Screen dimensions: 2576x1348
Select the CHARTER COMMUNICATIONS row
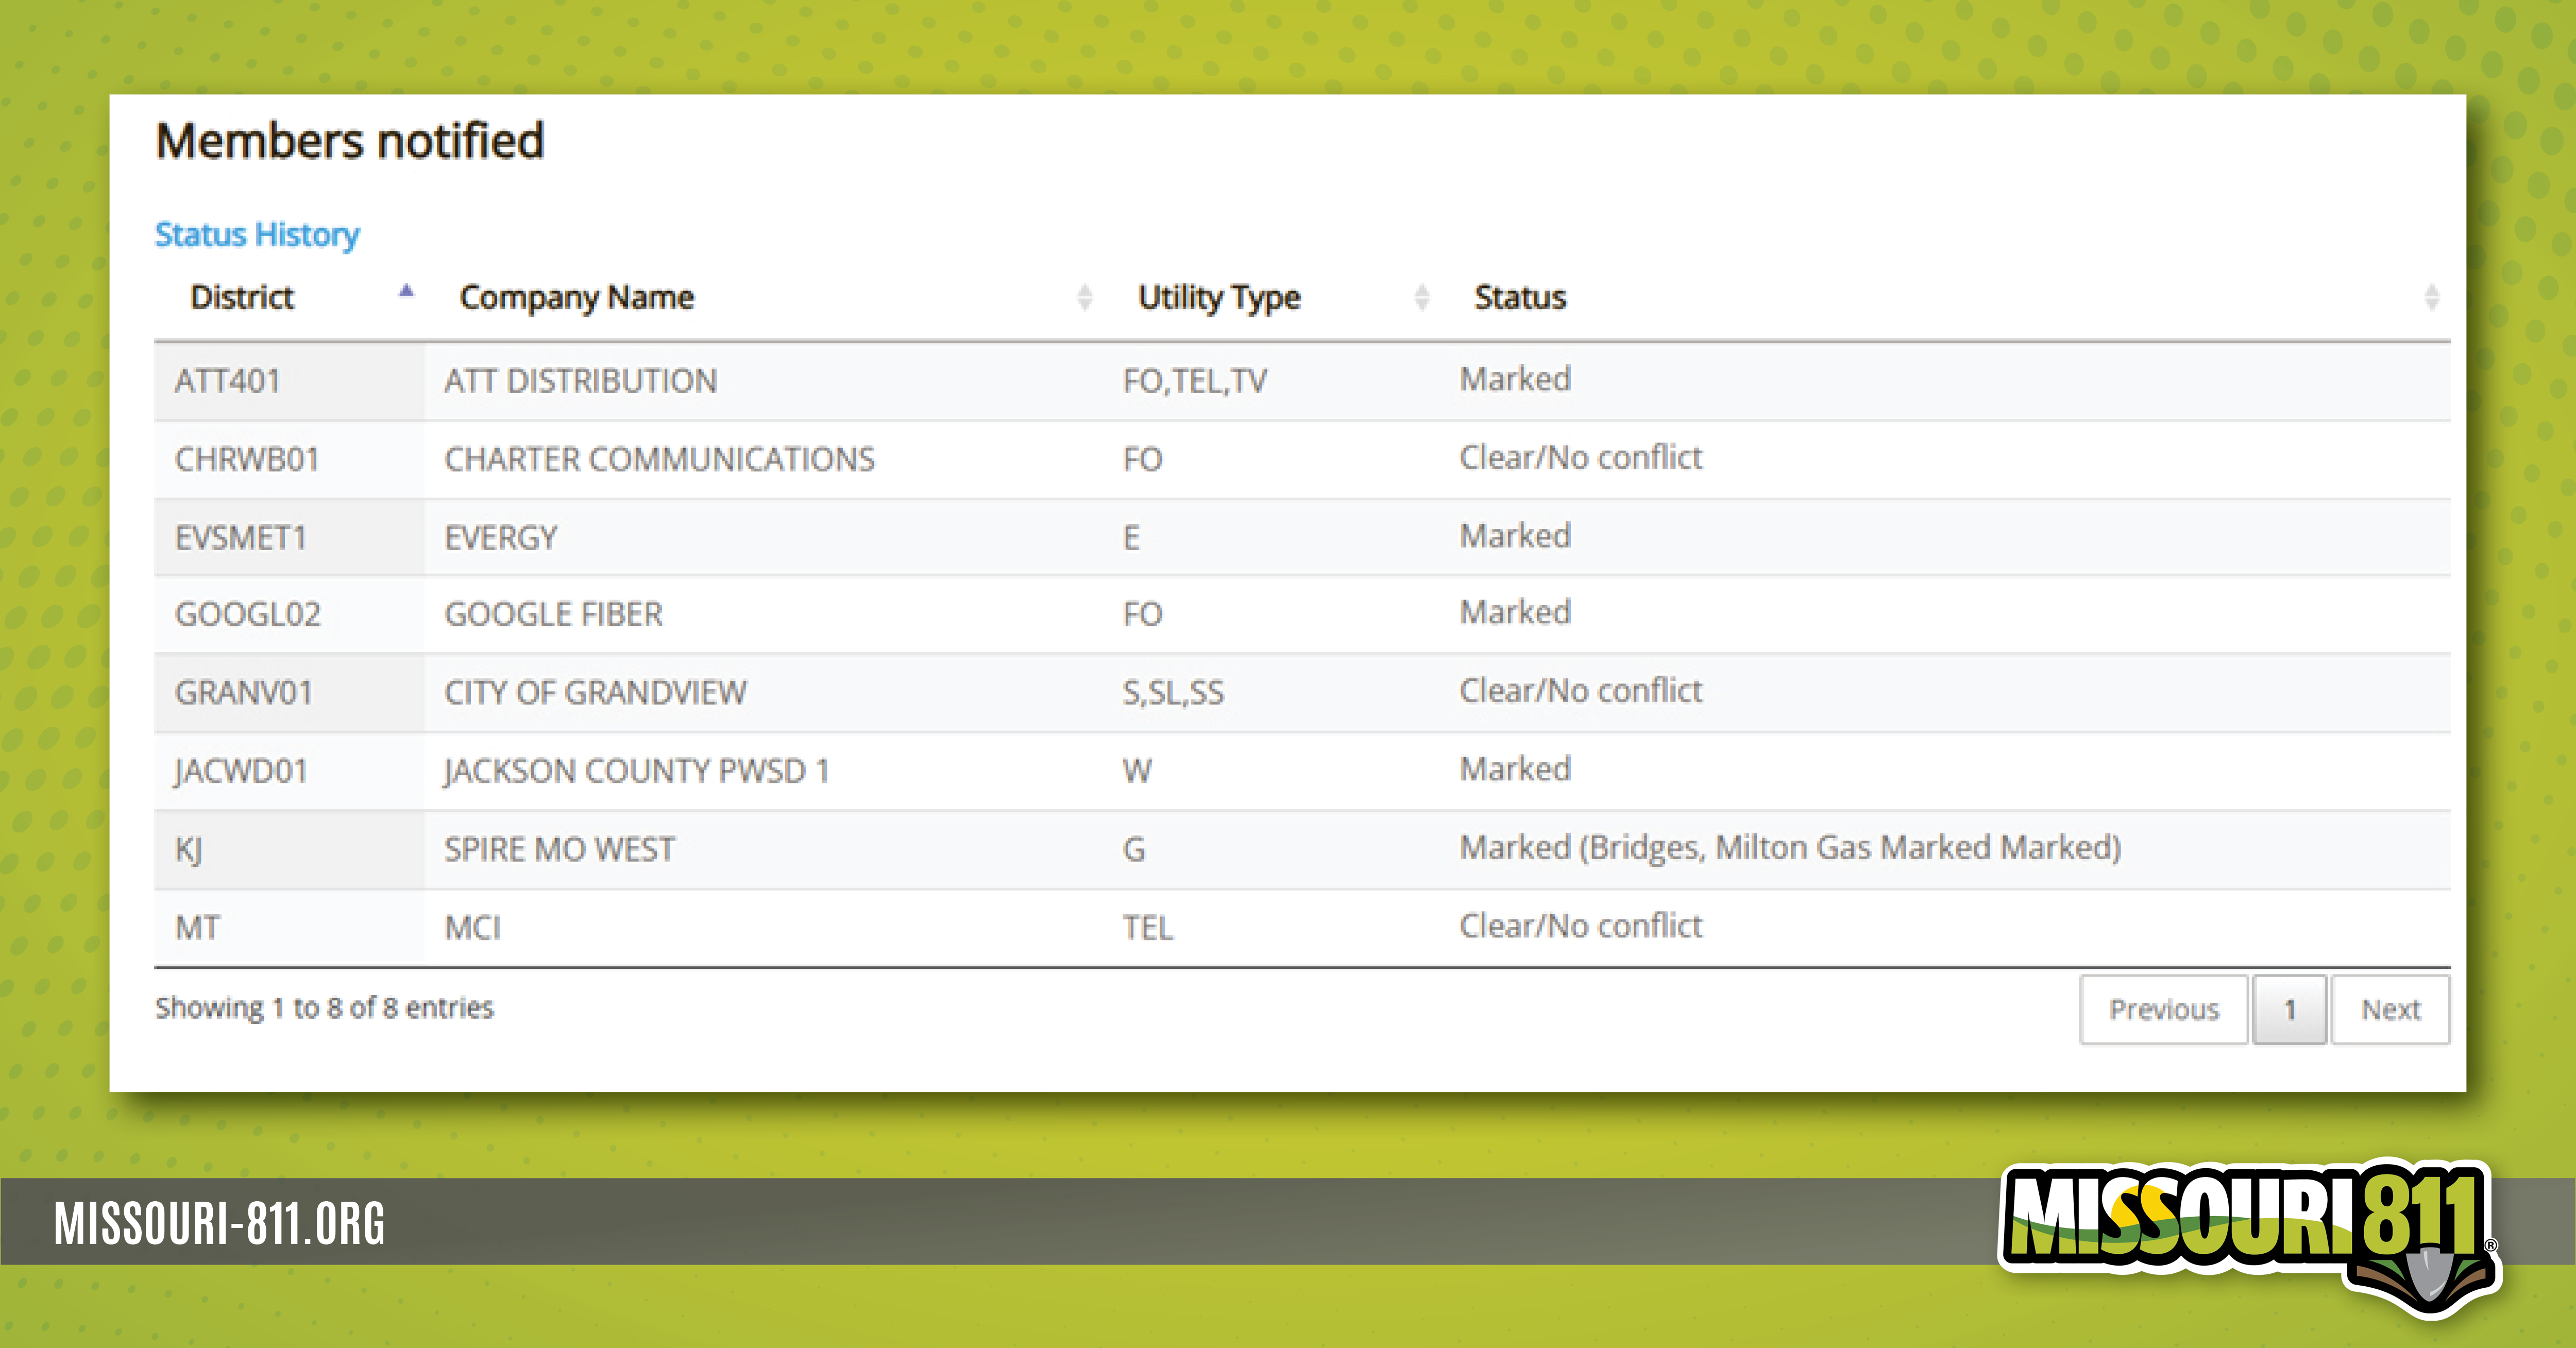[x=659, y=459]
